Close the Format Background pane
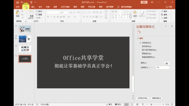This screenshot has height=106, width=189. pos(172,26)
